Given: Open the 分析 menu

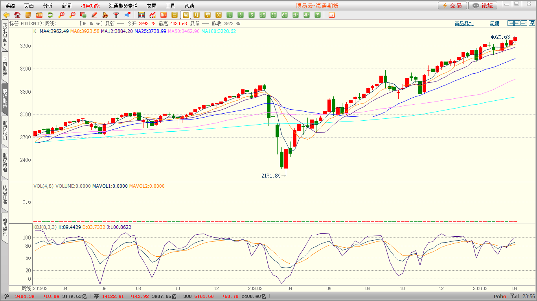Looking at the screenshot, I should click(48, 6).
